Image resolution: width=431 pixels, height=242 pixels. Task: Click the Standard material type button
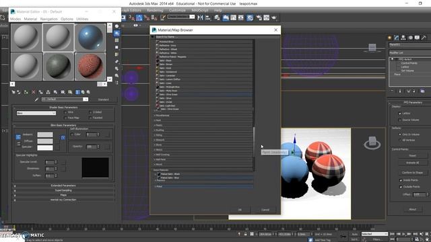pyautogui.click(x=103, y=99)
